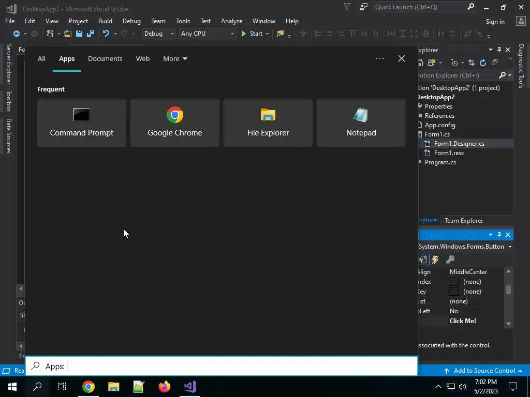Start debugging with the Start button

coord(252,34)
